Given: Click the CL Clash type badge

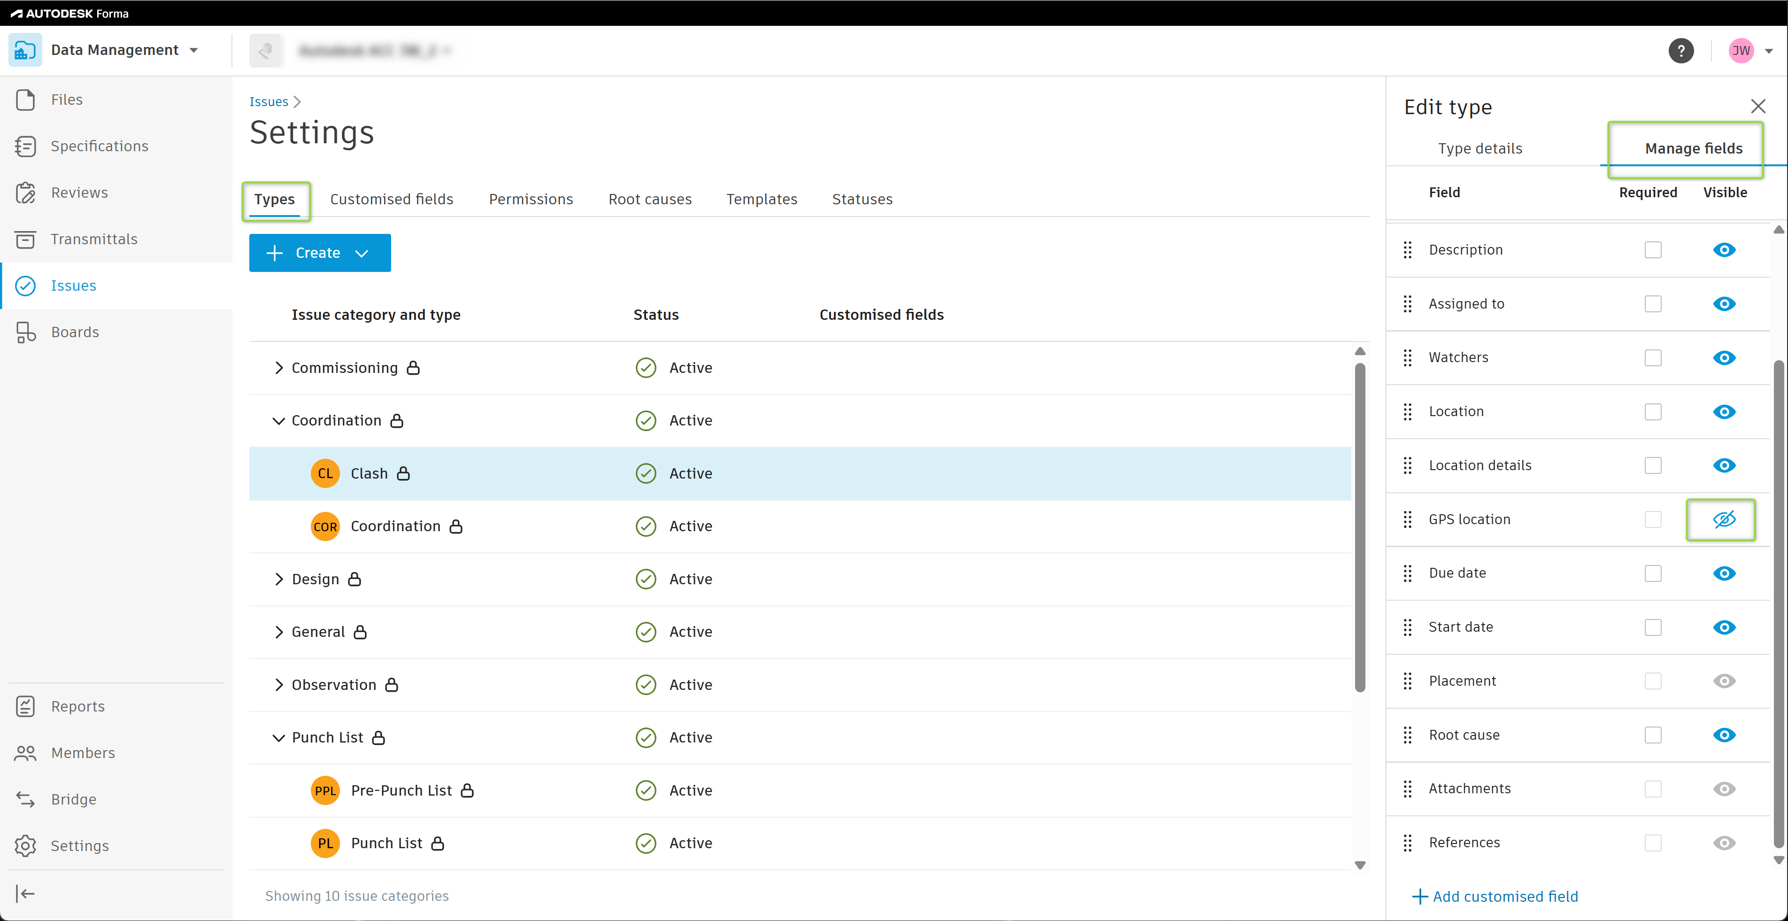Looking at the screenshot, I should 325,473.
